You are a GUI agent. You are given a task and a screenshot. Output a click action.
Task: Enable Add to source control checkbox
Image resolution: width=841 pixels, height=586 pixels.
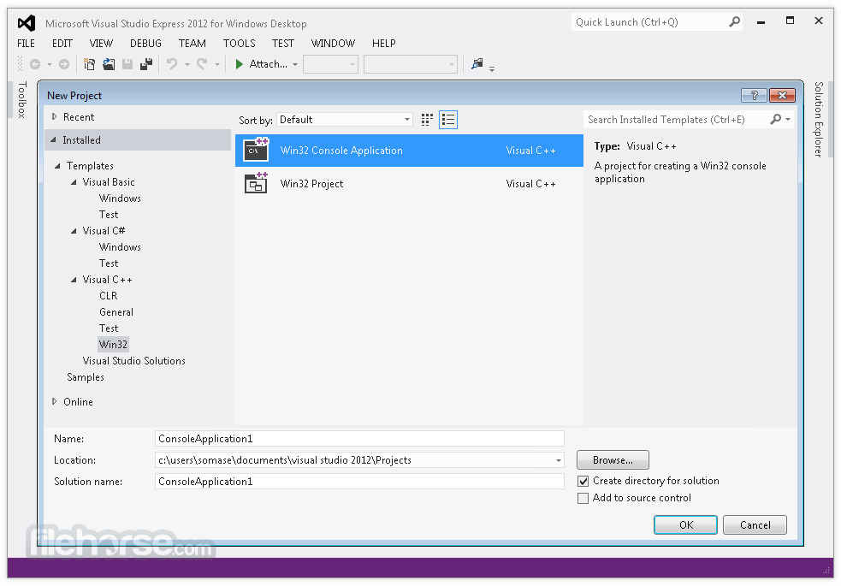click(583, 498)
